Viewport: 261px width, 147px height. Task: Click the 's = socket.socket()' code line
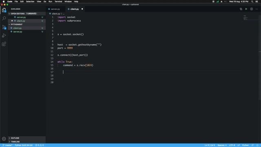point(71,34)
